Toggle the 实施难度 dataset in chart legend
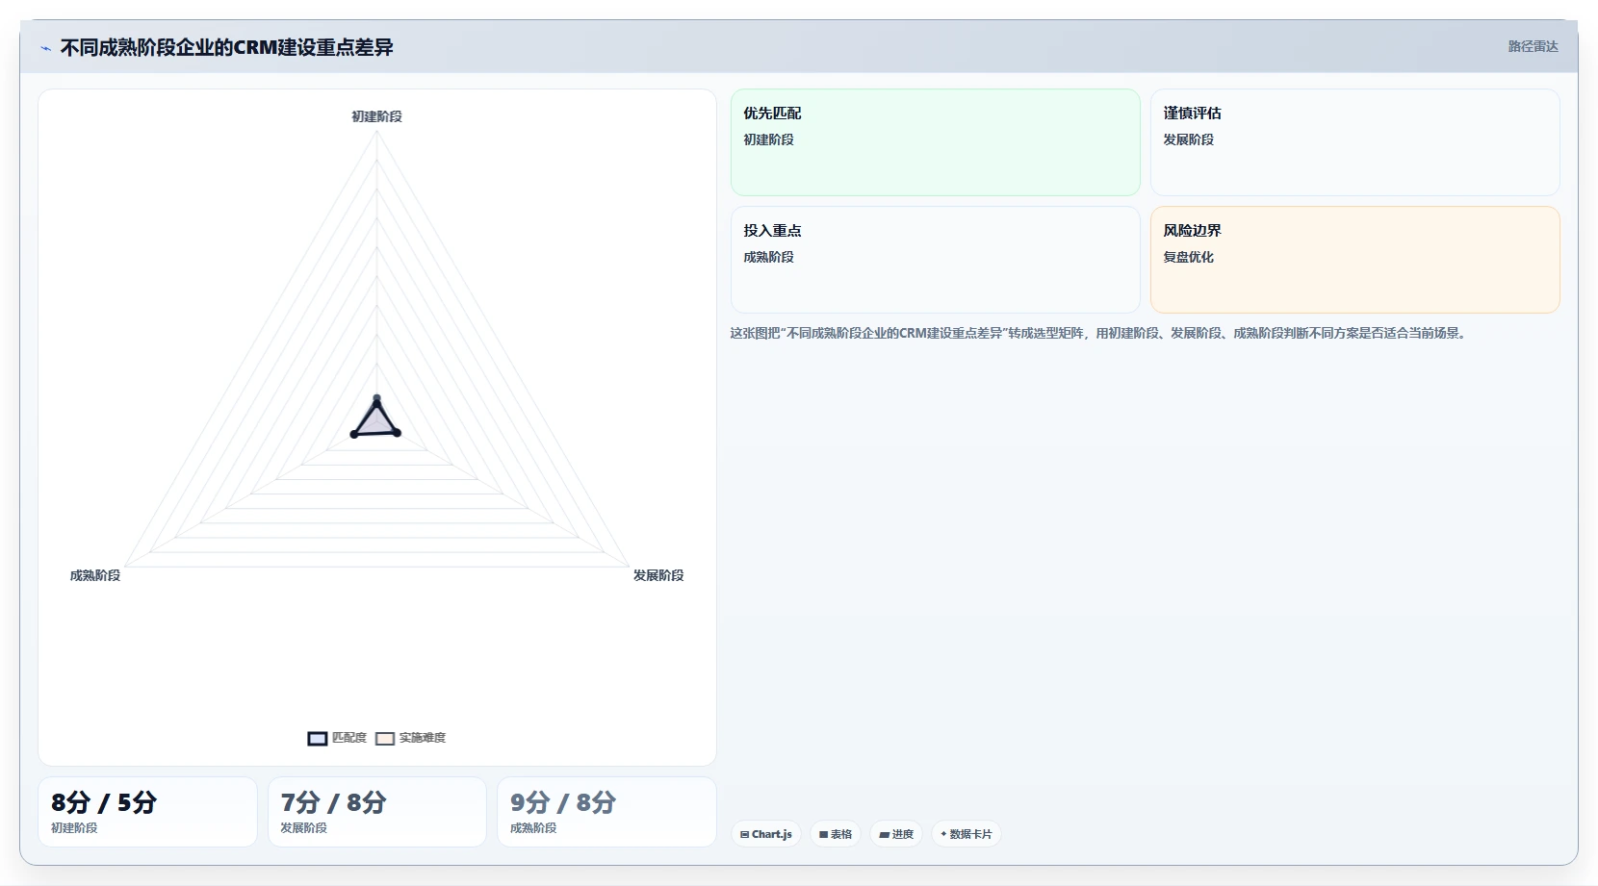 pos(410,738)
